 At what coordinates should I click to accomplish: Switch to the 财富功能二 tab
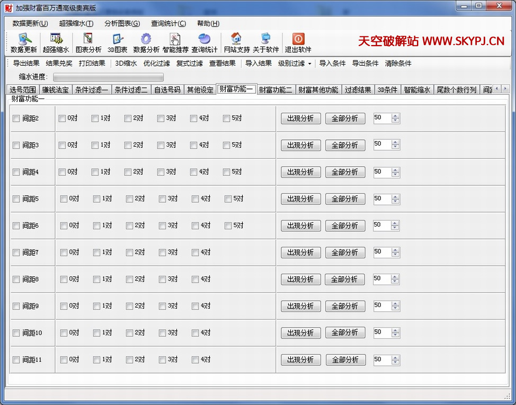[275, 90]
